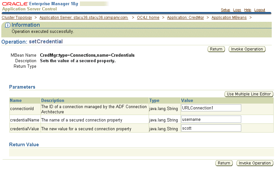The image size is (275, 170).
Task: Click the Operation: setCredential page title
Action: coord(32,42)
